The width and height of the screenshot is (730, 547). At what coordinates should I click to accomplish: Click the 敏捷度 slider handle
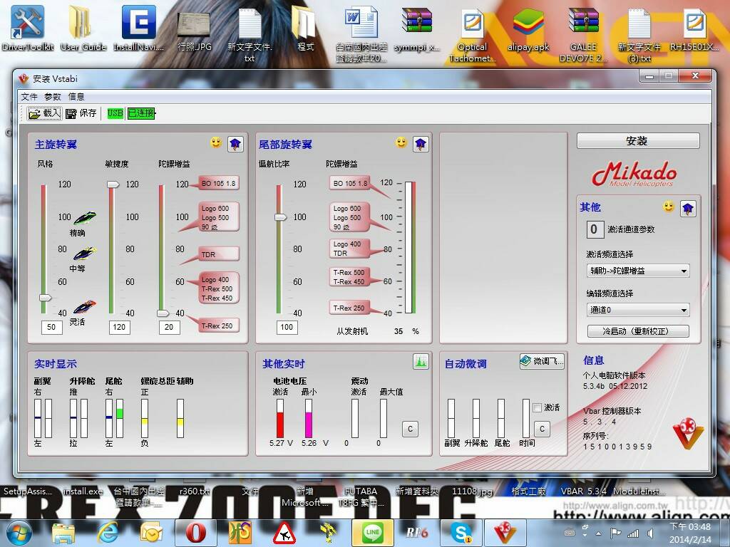[113, 184]
